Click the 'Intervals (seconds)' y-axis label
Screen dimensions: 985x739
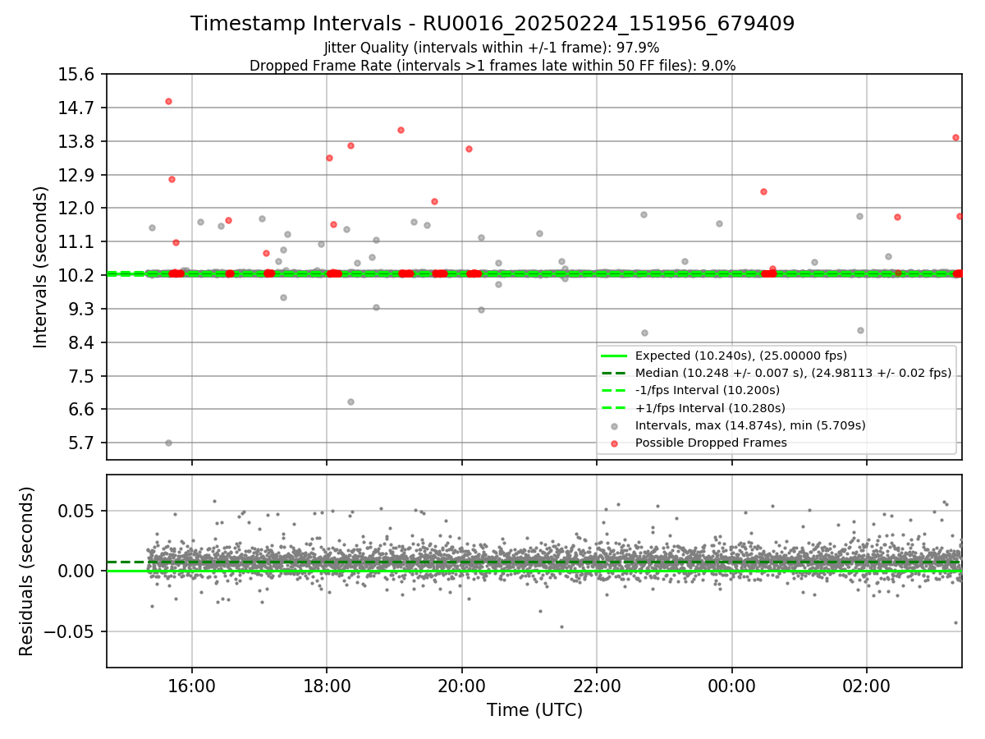pyautogui.click(x=41, y=266)
